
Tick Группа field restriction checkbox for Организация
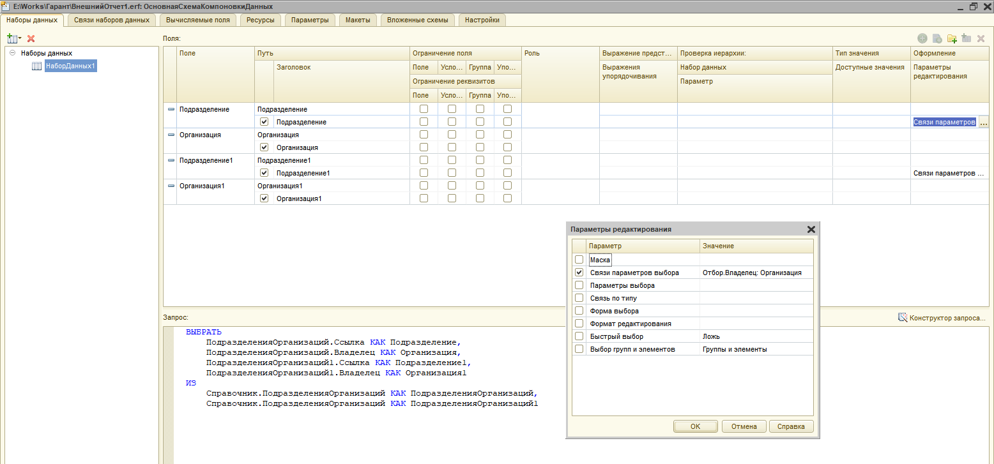click(x=480, y=135)
